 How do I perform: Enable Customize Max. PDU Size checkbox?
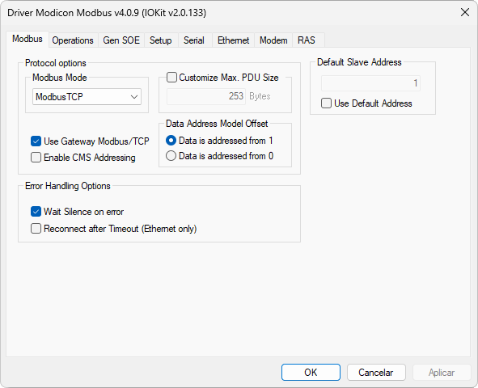[171, 78]
